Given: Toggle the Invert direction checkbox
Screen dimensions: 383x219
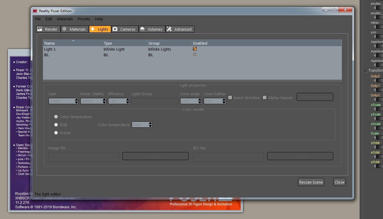Looking at the screenshot, I should pyautogui.click(x=230, y=98).
